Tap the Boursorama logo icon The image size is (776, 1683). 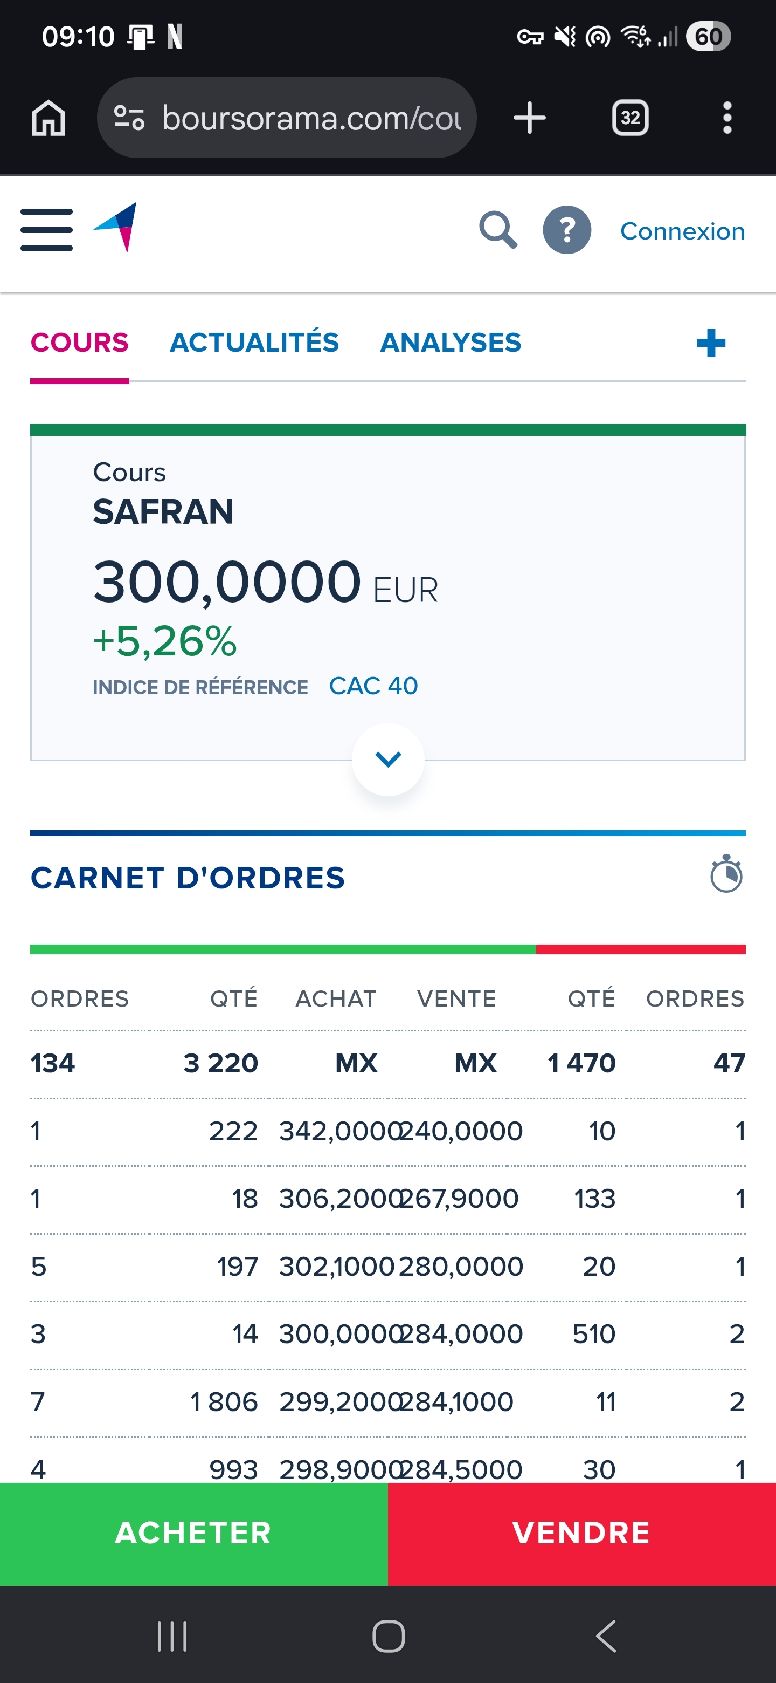[115, 227]
